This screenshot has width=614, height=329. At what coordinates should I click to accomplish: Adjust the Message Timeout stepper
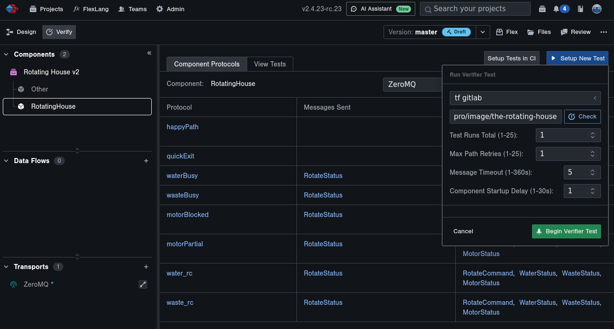pyautogui.click(x=593, y=172)
